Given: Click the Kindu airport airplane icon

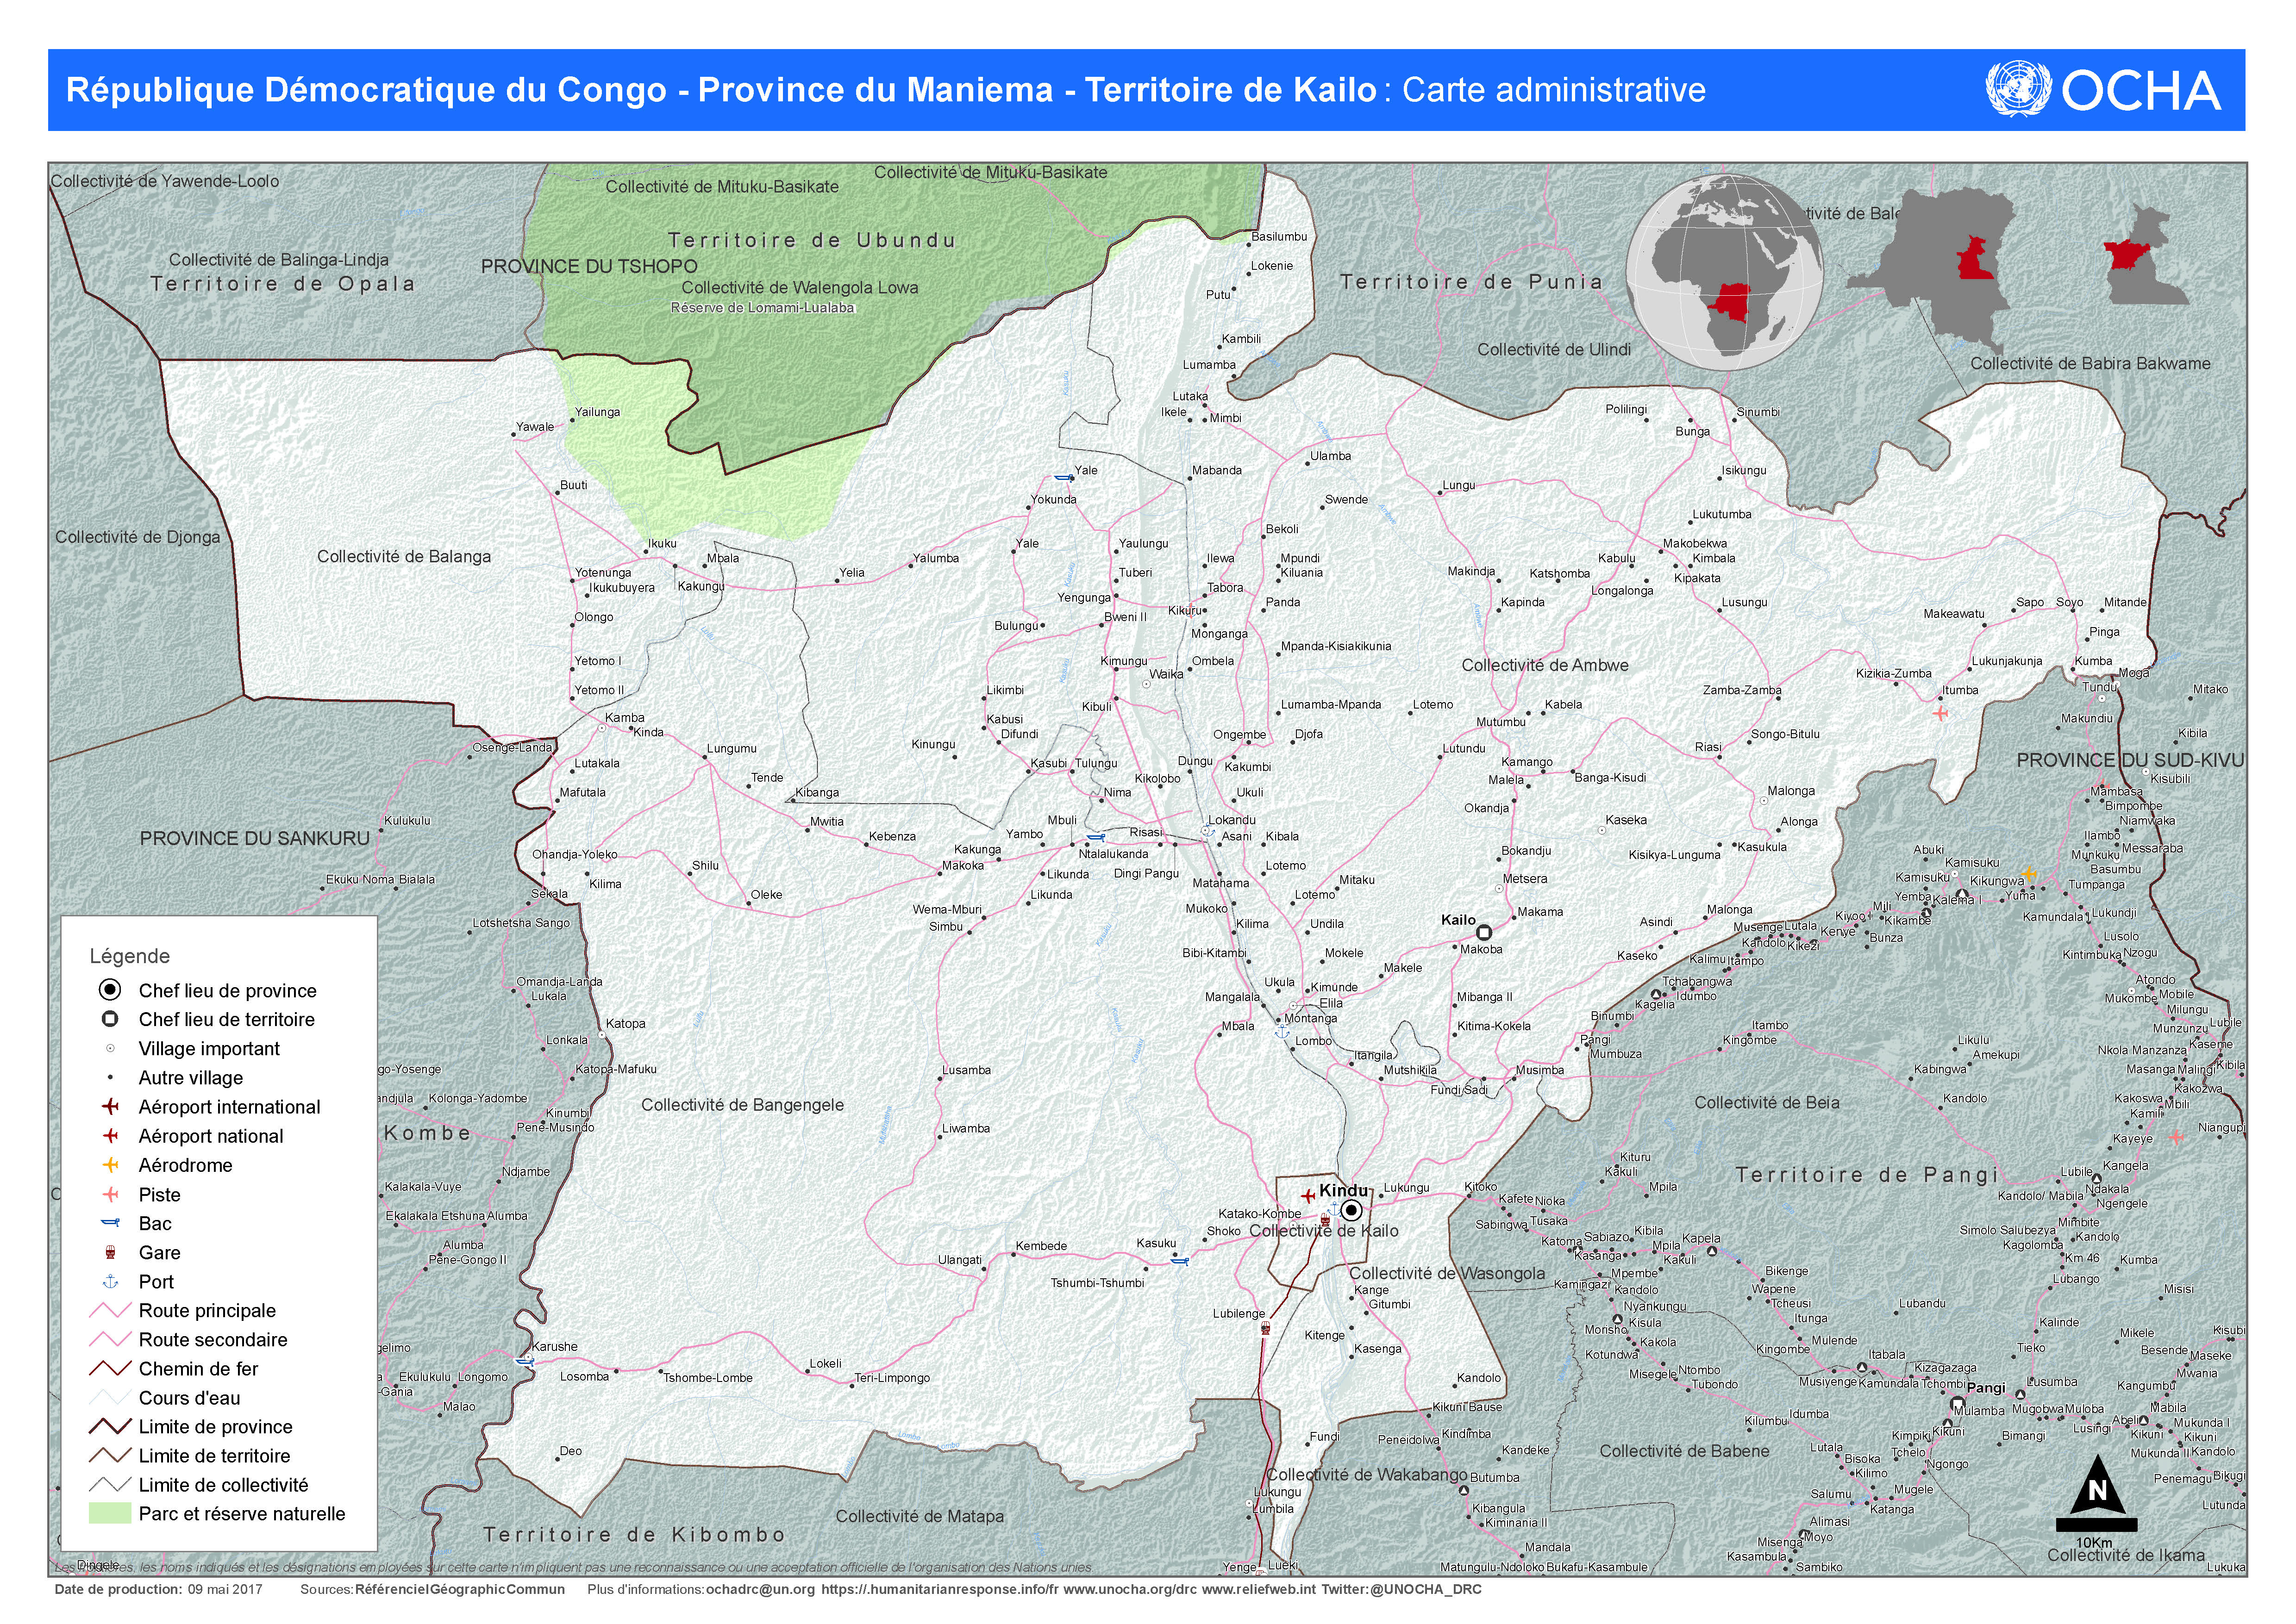Looking at the screenshot, I should coord(1307,1195).
